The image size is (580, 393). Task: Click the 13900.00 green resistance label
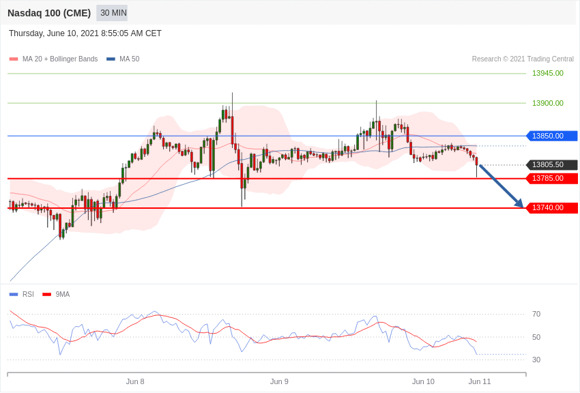pos(547,103)
